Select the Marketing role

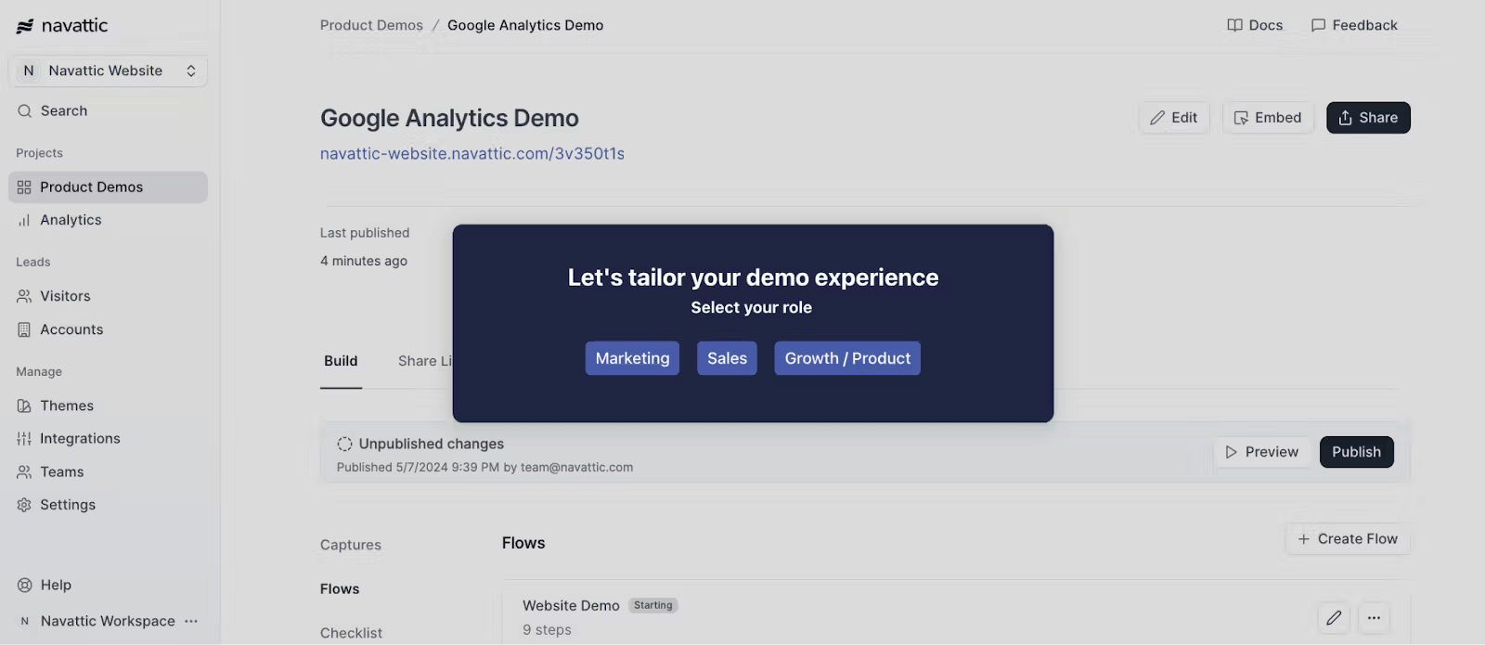[x=632, y=358]
